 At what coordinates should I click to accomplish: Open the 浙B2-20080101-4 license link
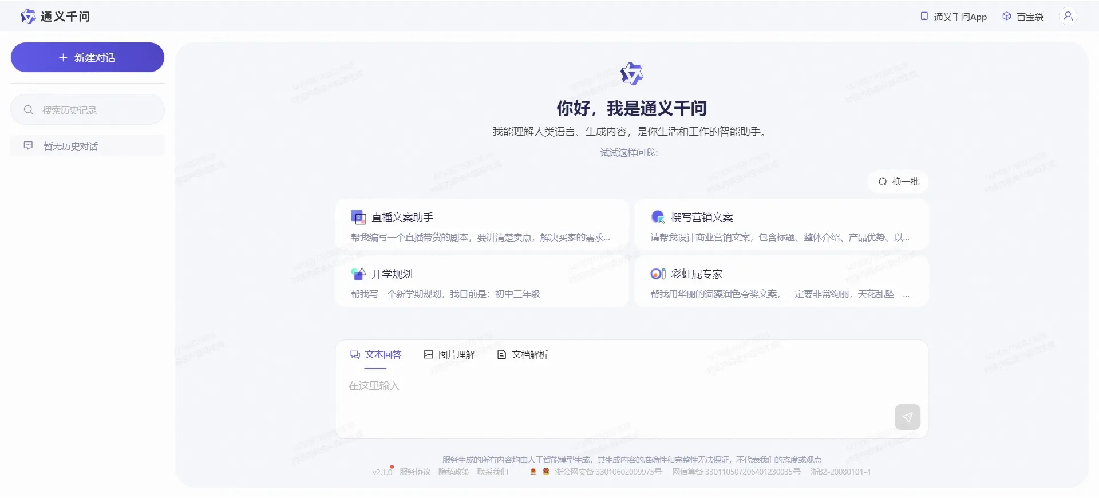(x=840, y=472)
